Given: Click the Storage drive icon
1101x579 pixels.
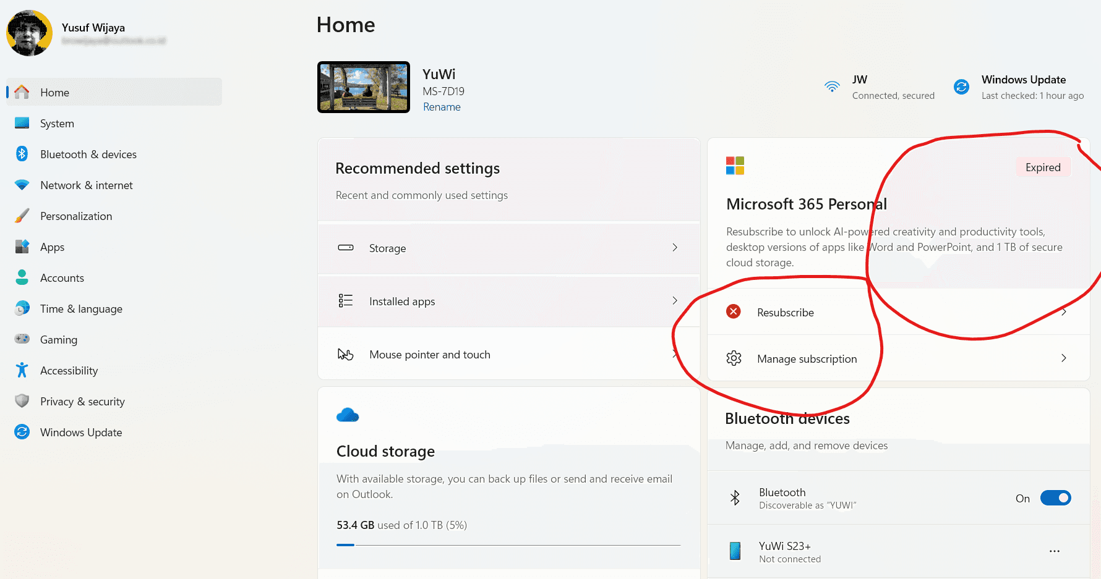Looking at the screenshot, I should [x=346, y=248].
